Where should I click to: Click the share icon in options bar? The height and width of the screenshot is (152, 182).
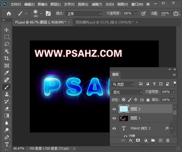click(x=176, y=13)
